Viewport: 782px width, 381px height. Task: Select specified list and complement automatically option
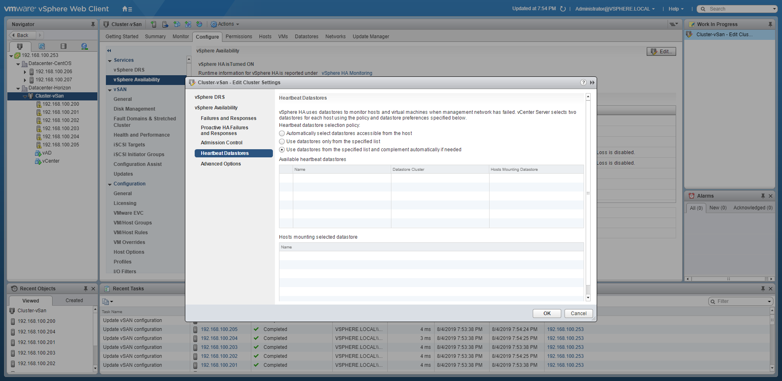282,150
